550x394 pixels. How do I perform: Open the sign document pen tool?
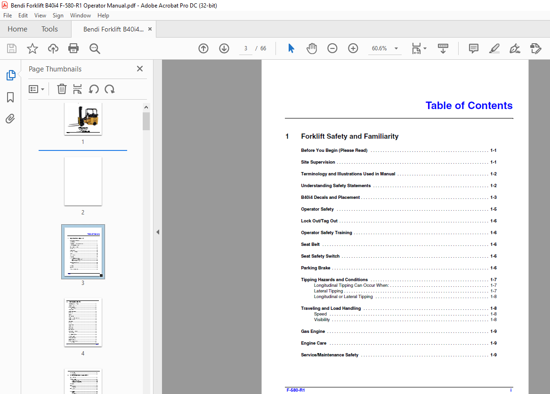point(515,48)
